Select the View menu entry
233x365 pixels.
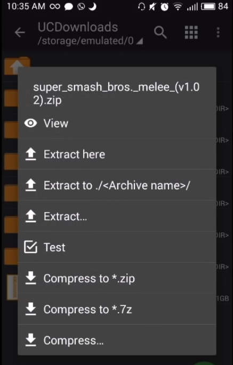tap(117, 123)
